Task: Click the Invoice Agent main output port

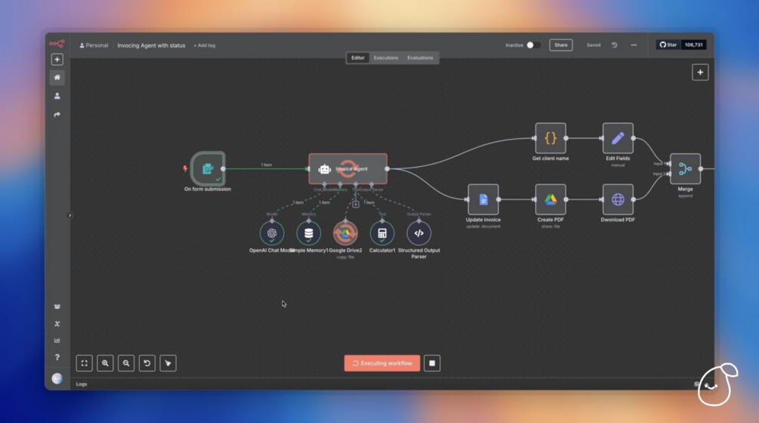Action: pos(387,169)
